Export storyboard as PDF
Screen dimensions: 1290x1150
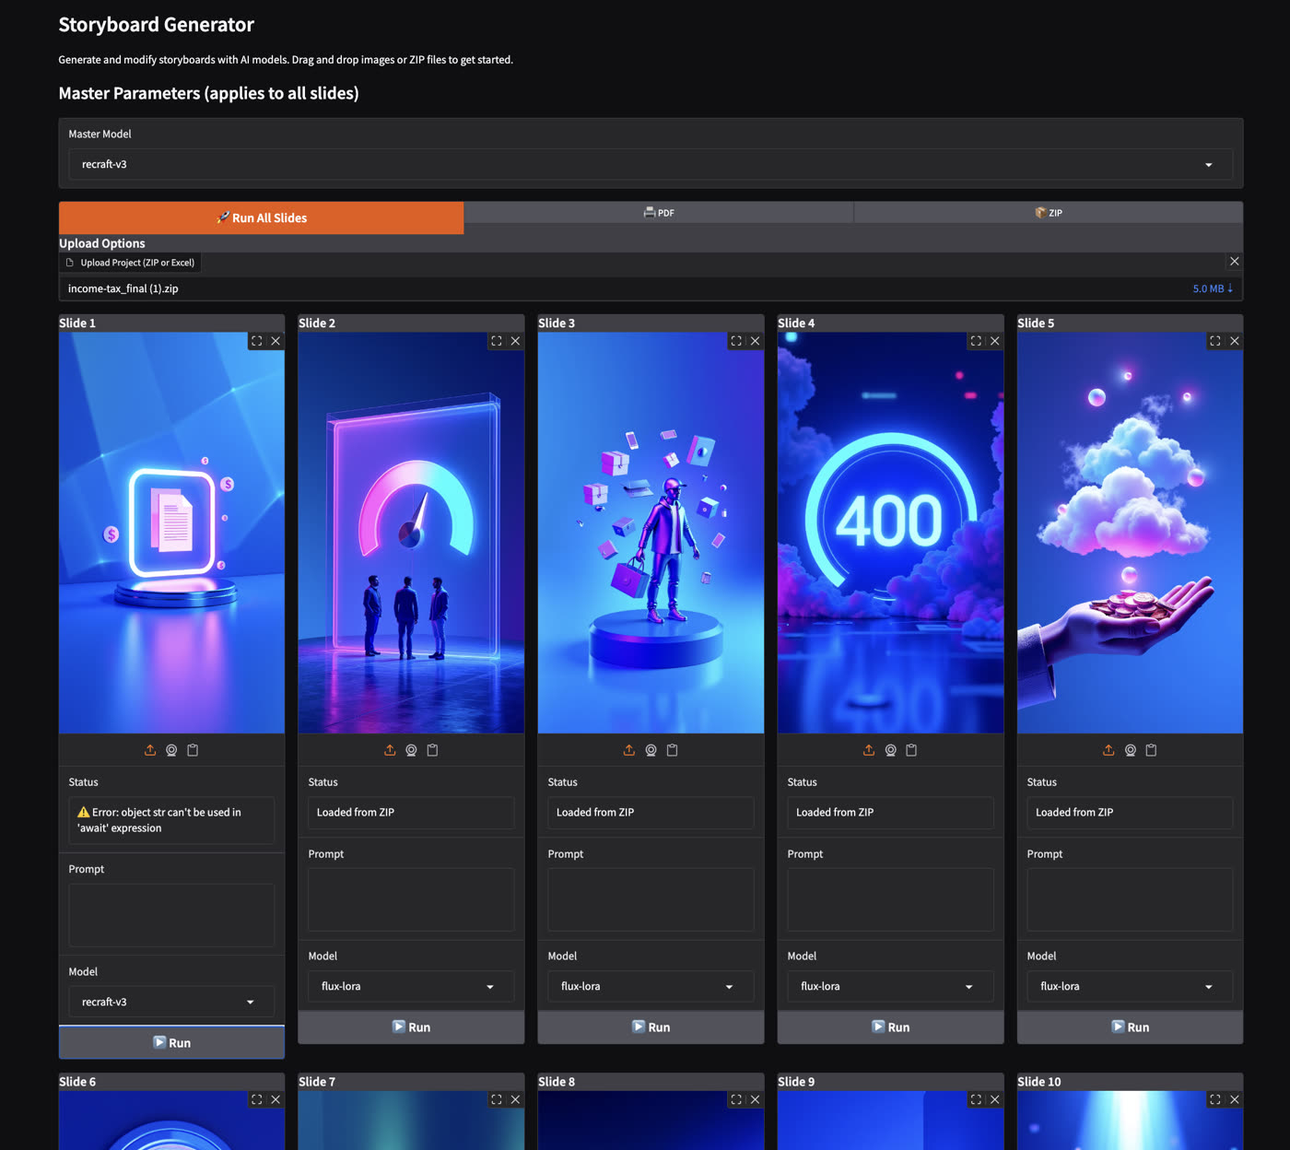[x=659, y=212]
